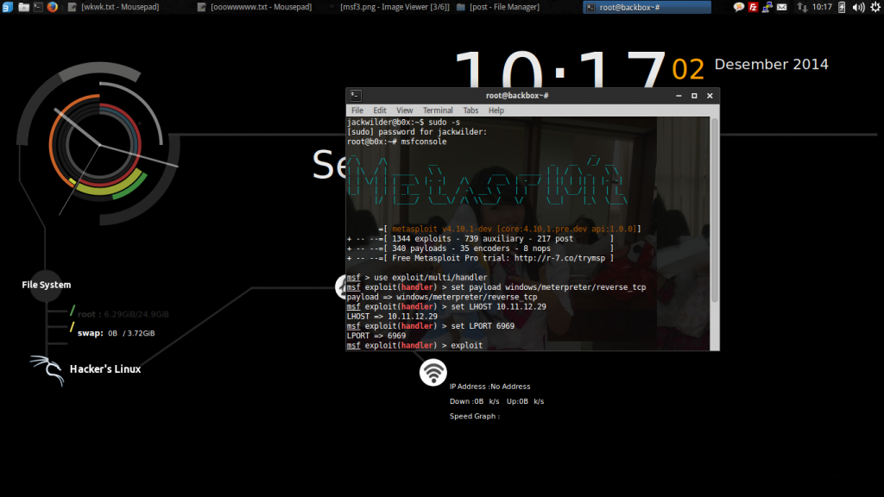Screen dimensions: 884x497
Task: Click the 'Down :0B k/s' widget text
Action: tap(474, 401)
